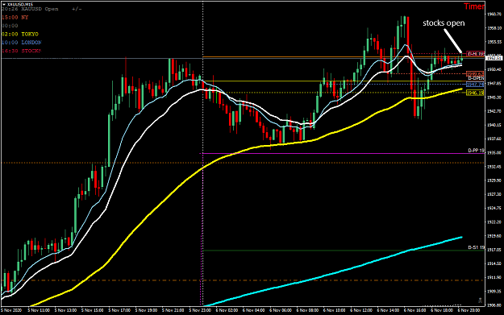Click the 1942.70 price scale value

point(494,111)
